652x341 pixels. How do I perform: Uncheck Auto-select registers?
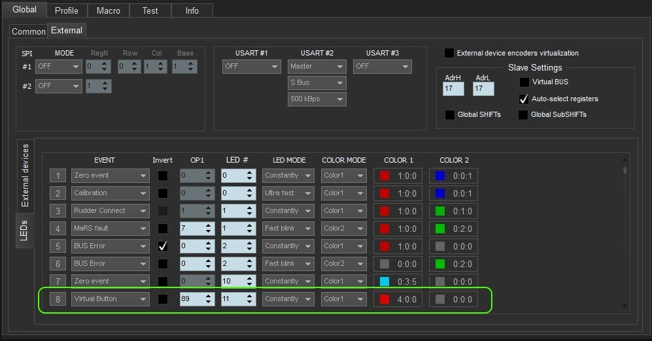(524, 99)
